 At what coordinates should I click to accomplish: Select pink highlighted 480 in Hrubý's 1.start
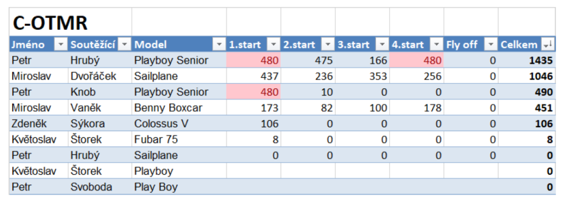(x=253, y=60)
